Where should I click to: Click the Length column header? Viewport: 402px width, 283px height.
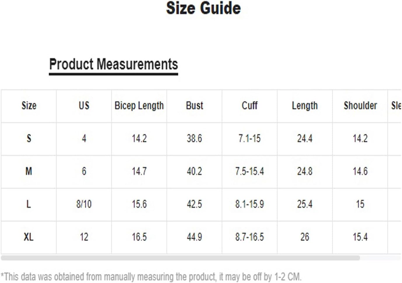[305, 106]
